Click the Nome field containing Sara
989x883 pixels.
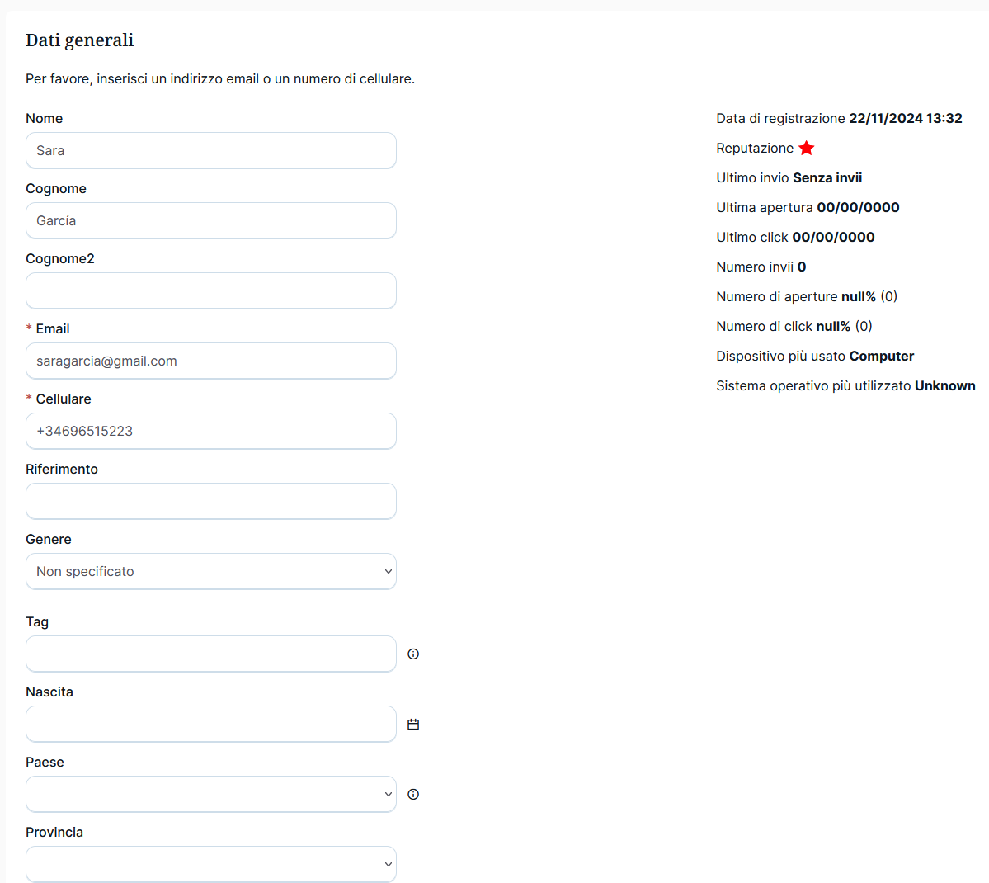(x=210, y=150)
